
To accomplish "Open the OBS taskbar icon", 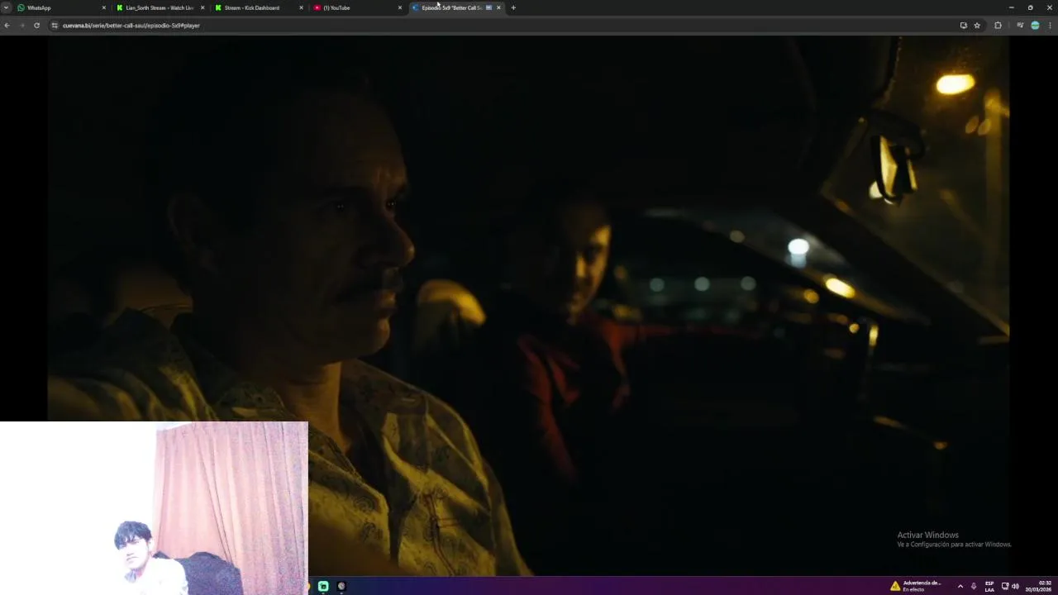I will point(341,586).
